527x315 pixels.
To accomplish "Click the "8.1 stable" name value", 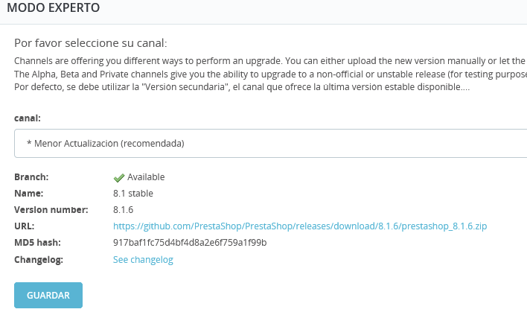I will (x=133, y=193).
